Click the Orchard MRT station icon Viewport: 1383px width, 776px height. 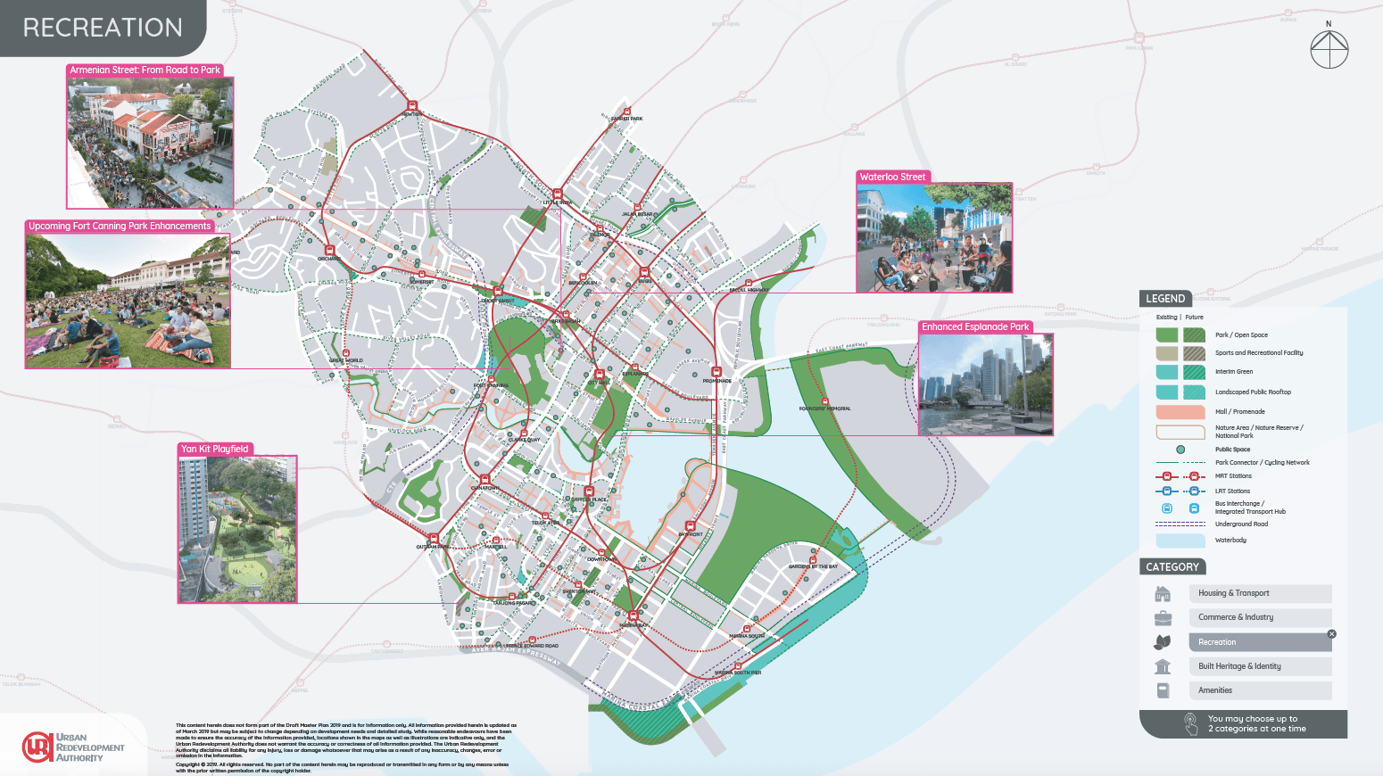pyautogui.click(x=329, y=252)
